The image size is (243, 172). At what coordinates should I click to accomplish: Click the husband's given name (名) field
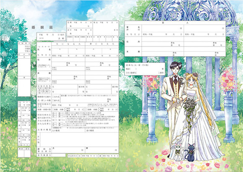coord(77,51)
